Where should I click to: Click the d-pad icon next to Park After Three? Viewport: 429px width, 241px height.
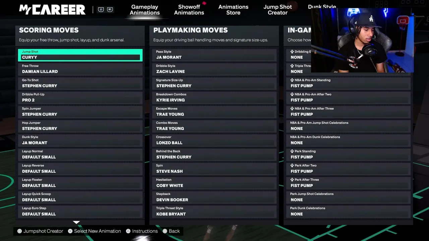click(x=292, y=180)
